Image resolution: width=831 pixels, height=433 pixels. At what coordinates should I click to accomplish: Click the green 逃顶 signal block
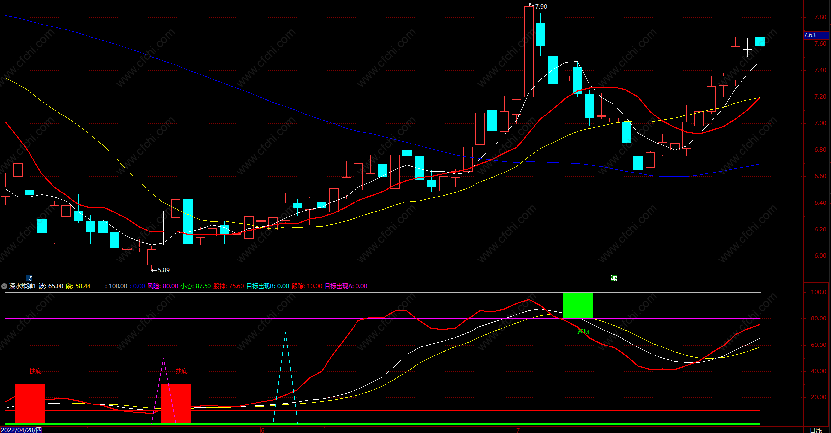point(577,306)
